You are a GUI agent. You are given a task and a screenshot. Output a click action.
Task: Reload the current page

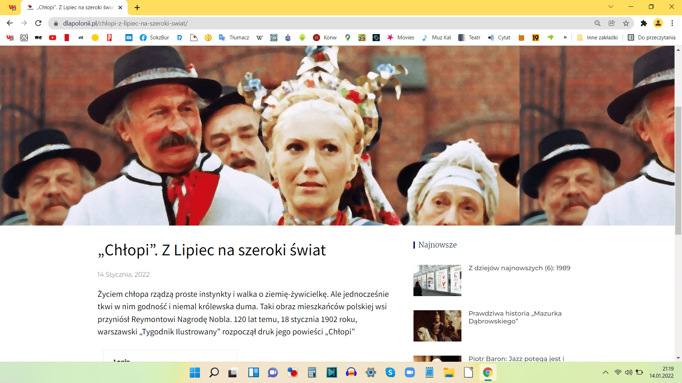(x=38, y=23)
